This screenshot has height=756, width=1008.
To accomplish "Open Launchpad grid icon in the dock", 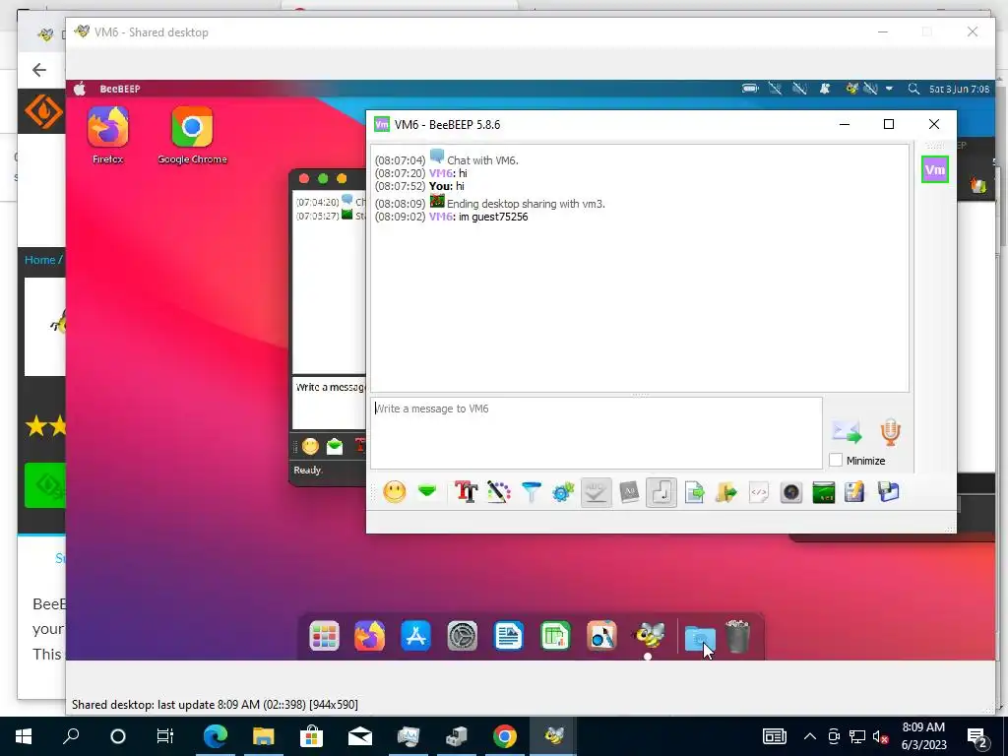I will (x=324, y=637).
